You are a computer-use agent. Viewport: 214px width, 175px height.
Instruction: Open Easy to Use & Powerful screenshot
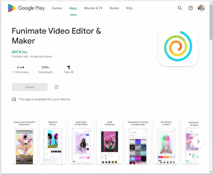tap(24, 141)
